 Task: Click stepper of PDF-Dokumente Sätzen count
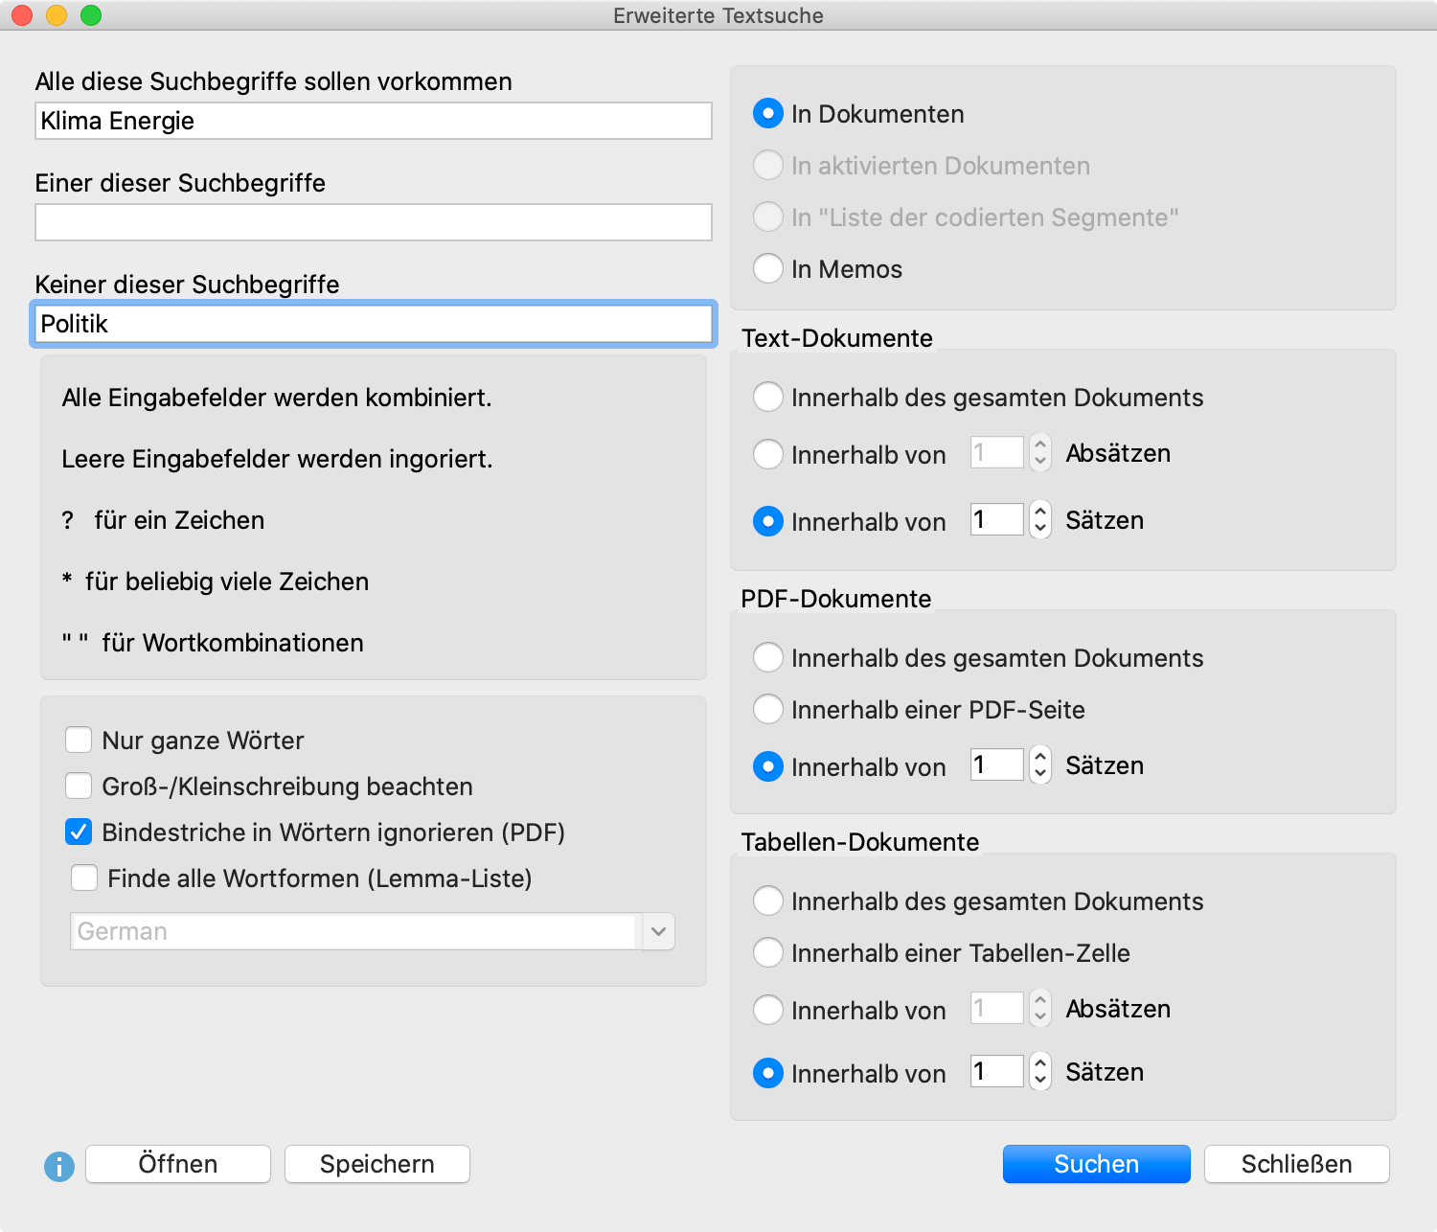coord(1040,765)
